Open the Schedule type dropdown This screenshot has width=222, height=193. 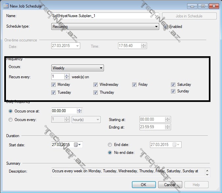pyautogui.click(x=105, y=26)
